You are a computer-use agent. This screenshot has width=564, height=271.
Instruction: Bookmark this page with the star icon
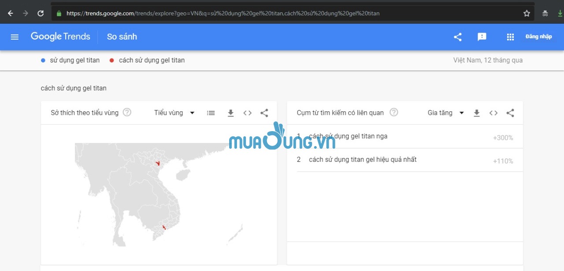[x=527, y=13]
